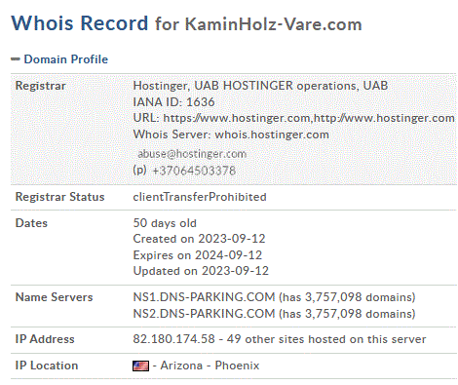Click the KaminHolz-Vare.com title text
Image resolution: width=458 pixels, height=385 pixels.
point(273,24)
